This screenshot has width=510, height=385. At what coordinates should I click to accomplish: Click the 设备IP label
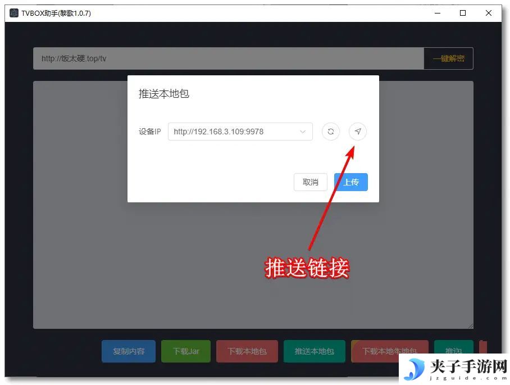pyautogui.click(x=149, y=132)
